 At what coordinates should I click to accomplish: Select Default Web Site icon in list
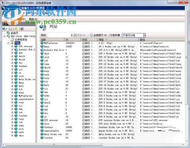pyautogui.click(x=42, y=50)
